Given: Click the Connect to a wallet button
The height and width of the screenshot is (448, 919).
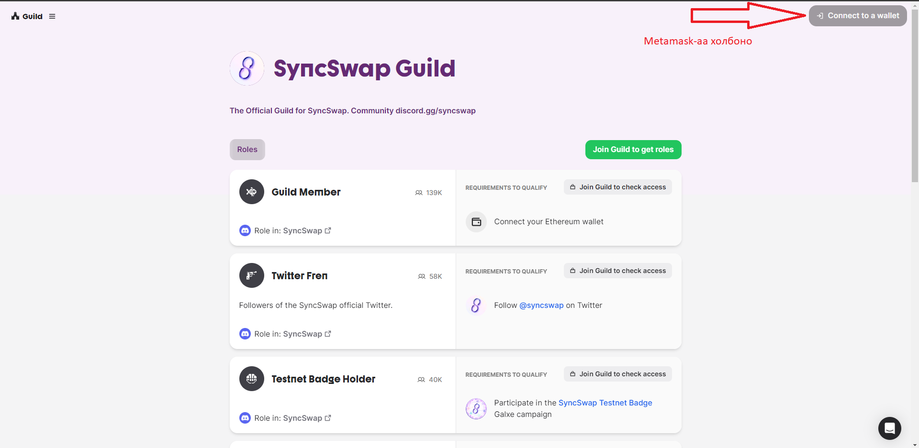Looking at the screenshot, I should pyautogui.click(x=857, y=15).
